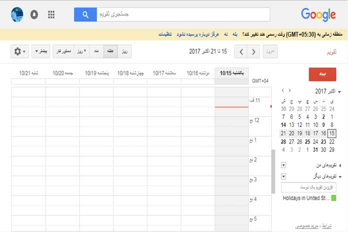
Task: Open دوشنبه 10/16 column header
Action: (x=198, y=73)
